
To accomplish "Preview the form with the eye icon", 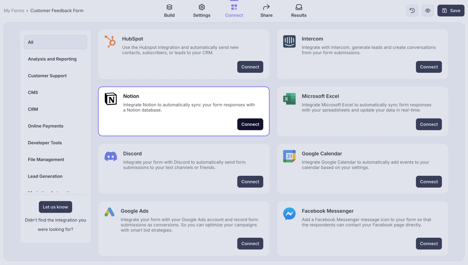I will pos(427,10).
